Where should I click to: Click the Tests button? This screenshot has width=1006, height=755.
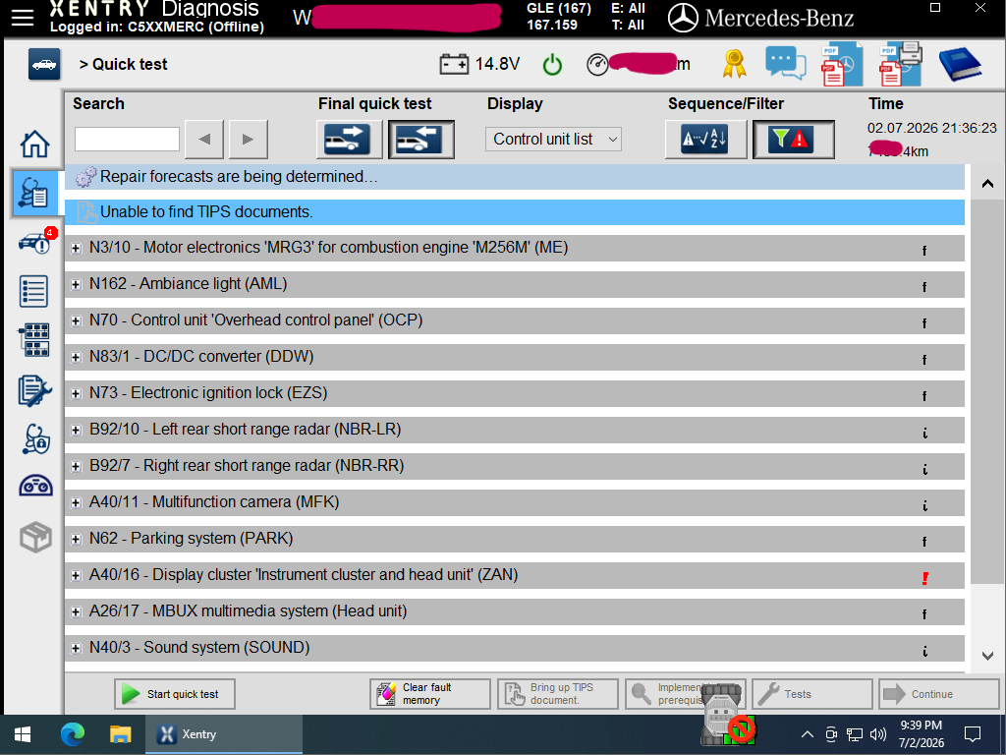click(812, 694)
